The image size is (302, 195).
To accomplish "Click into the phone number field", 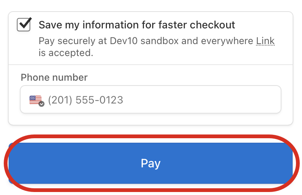I will coord(151,99).
